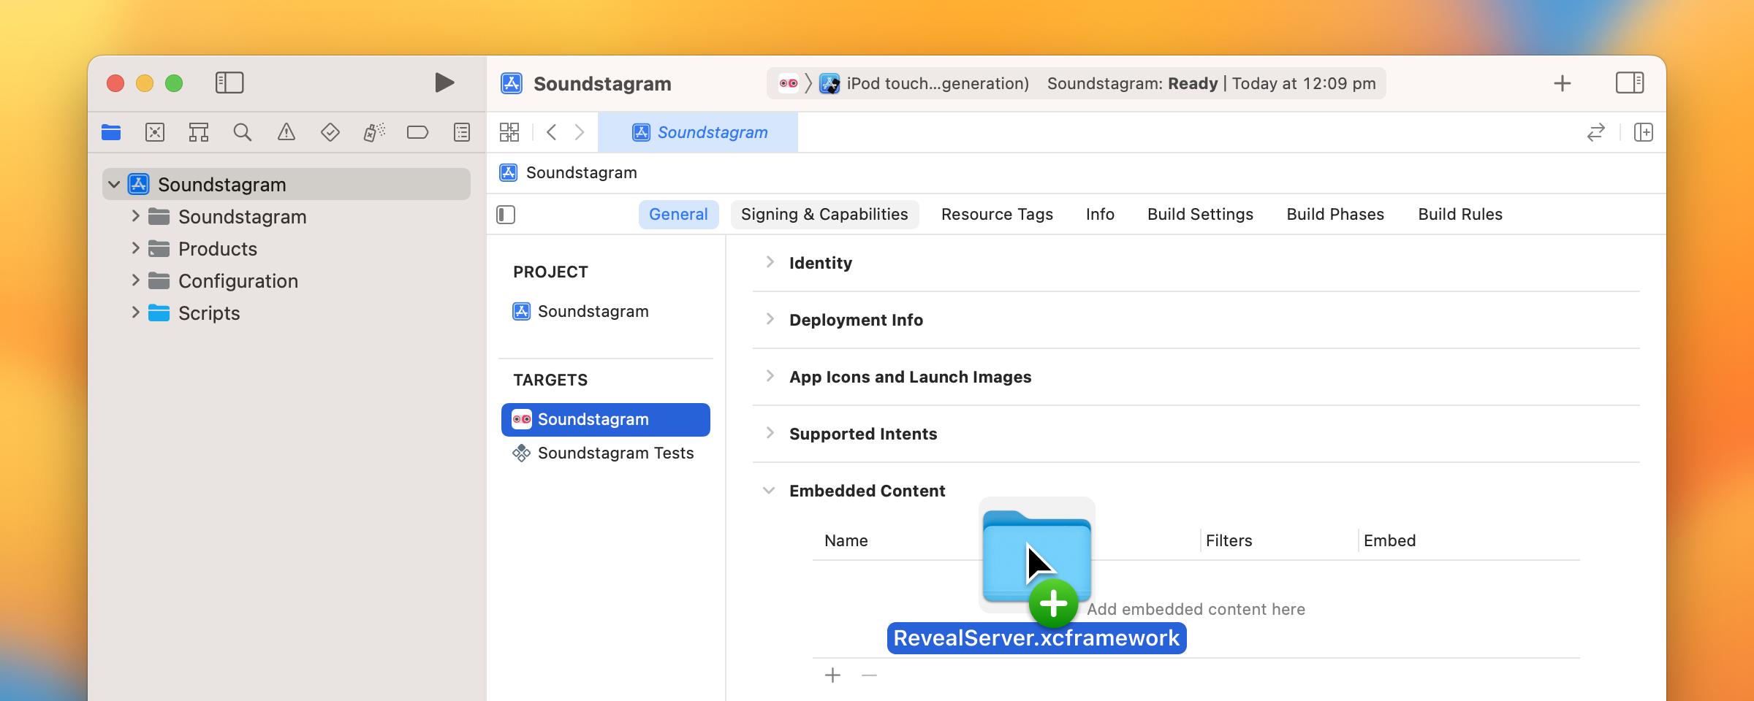The image size is (1754, 701).
Task: Add embedded content with plus button
Action: pyautogui.click(x=832, y=675)
